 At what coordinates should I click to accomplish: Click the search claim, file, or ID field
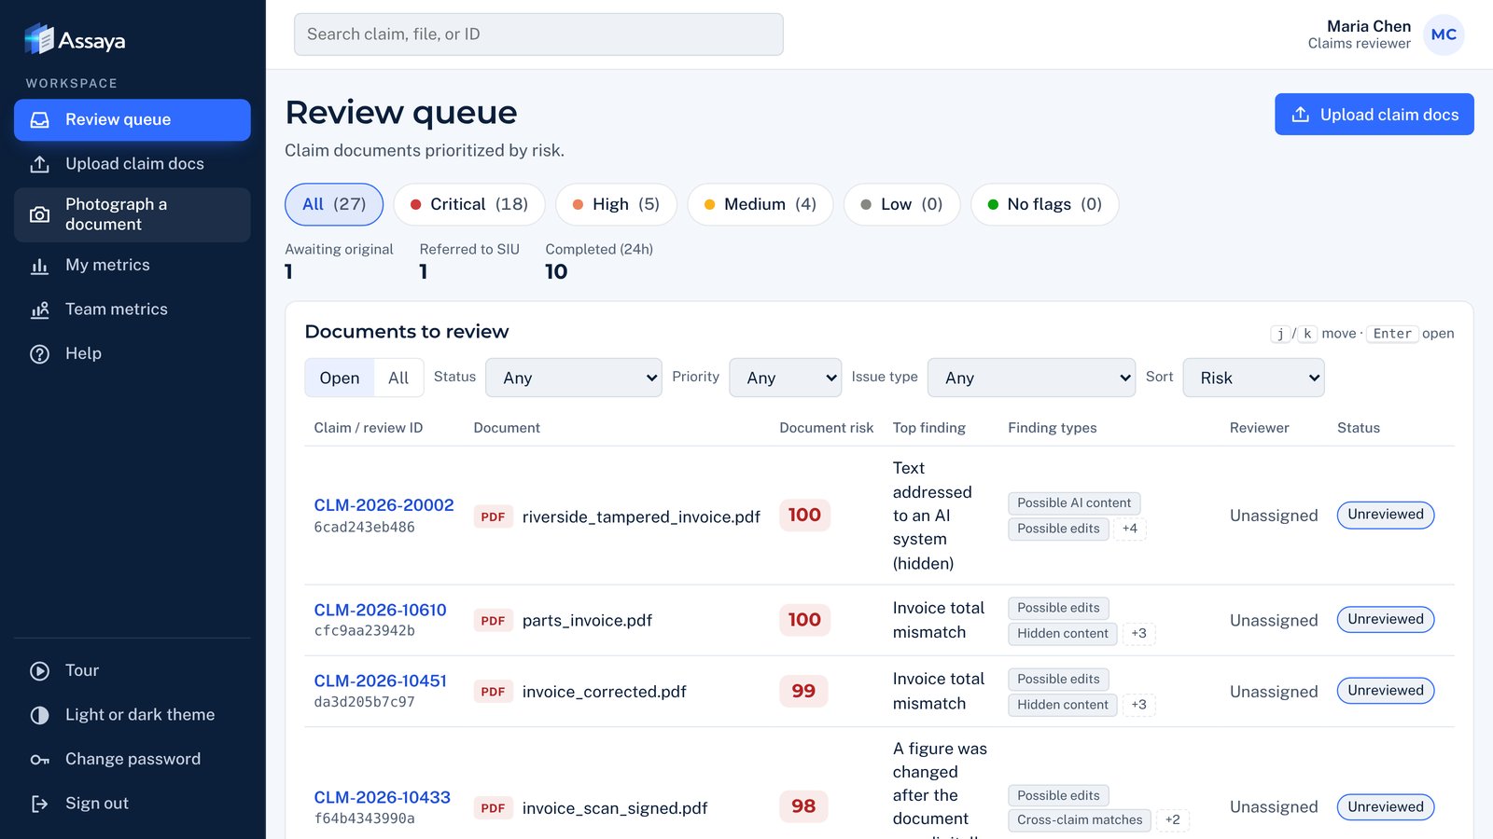tap(538, 34)
